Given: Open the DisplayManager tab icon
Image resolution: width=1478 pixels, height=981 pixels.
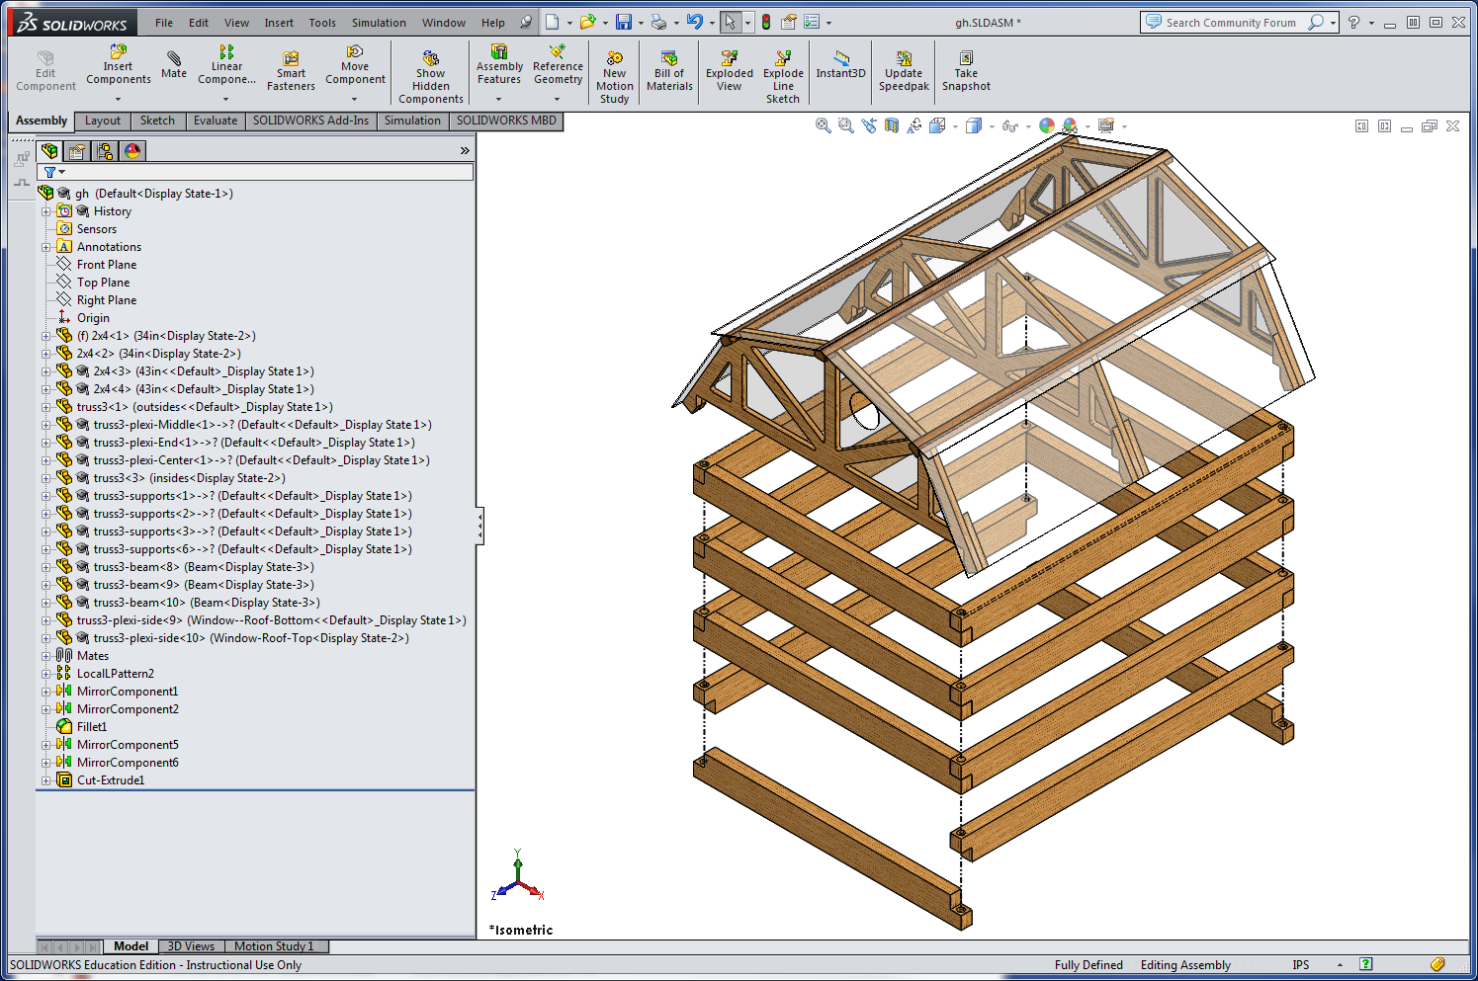Looking at the screenshot, I should coord(132,150).
